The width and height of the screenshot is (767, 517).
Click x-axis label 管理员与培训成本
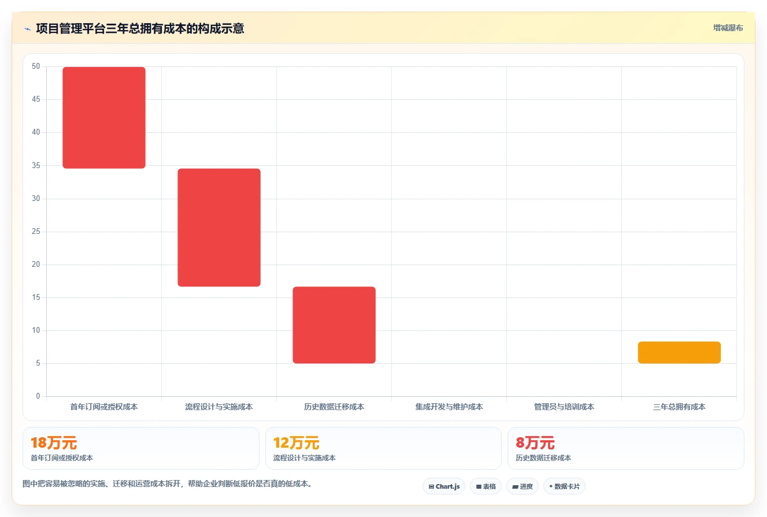coord(564,407)
